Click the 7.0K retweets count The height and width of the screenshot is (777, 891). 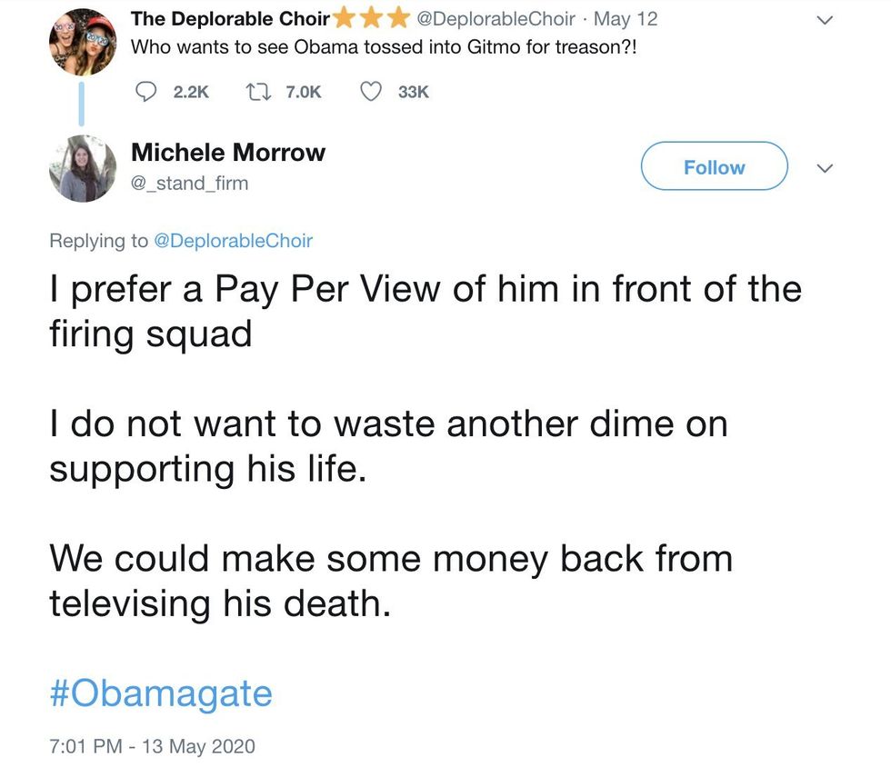[x=303, y=92]
